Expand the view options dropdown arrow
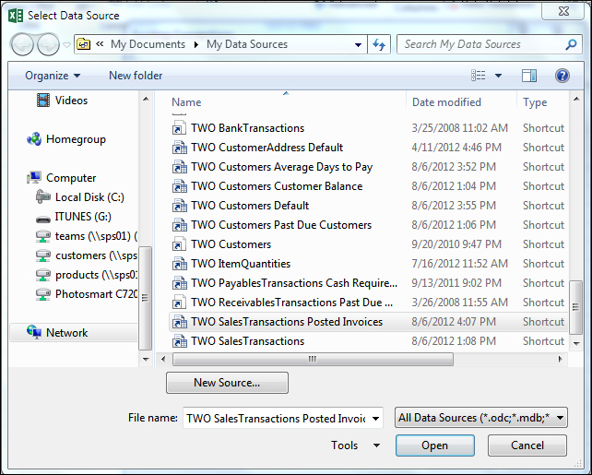Viewport: 592px width, 475px height. click(499, 76)
